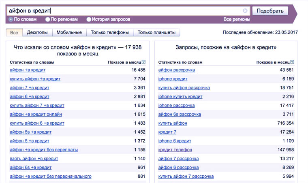Open the "iphone купить кредит" link

click(180, 97)
